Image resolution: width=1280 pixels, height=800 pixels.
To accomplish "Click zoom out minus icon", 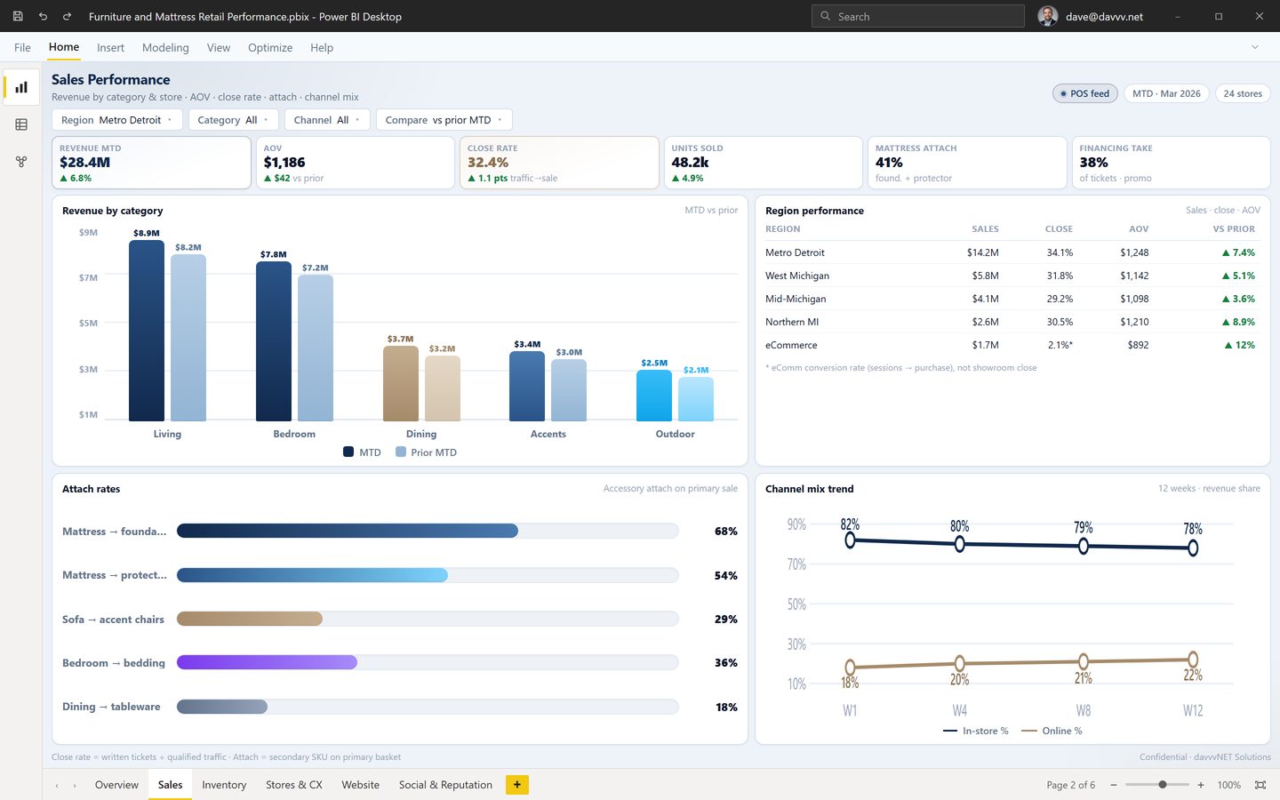I will pyautogui.click(x=1114, y=785).
